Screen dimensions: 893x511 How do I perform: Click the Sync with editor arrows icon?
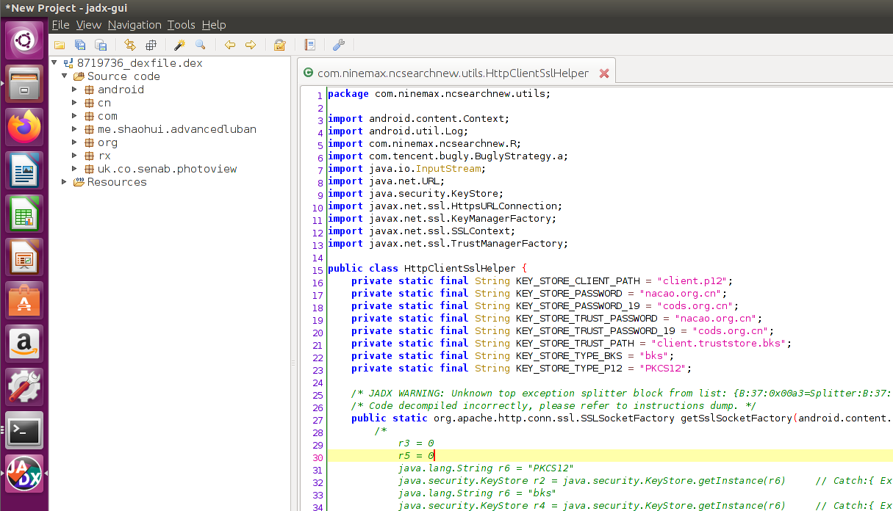[130, 45]
